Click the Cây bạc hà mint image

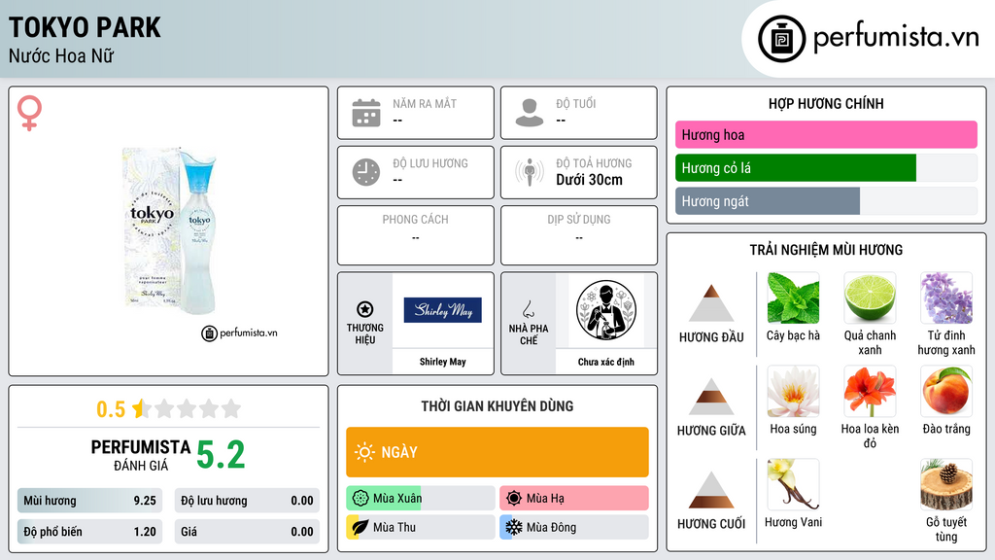point(793,297)
